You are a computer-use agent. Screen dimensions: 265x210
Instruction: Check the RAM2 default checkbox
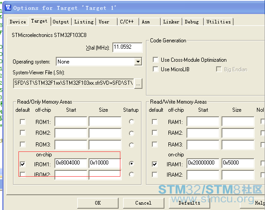(x=155, y=132)
